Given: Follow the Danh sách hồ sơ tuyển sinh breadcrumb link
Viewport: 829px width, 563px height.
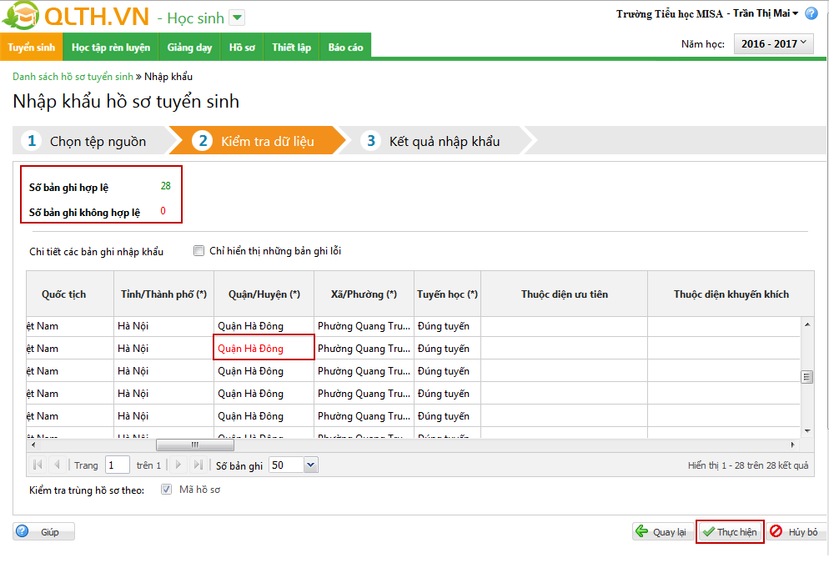Looking at the screenshot, I should tap(73, 77).
